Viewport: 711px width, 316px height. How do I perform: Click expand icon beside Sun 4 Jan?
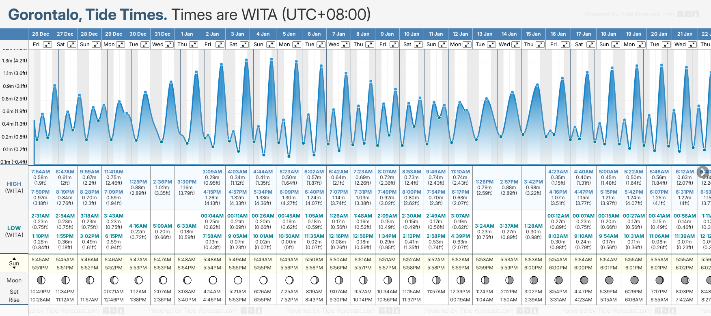pyautogui.click(x=270, y=45)
